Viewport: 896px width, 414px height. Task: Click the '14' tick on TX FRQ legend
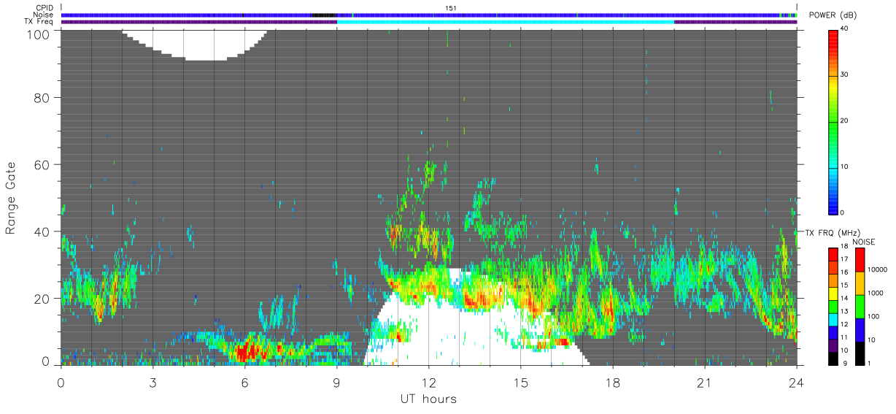843,298
